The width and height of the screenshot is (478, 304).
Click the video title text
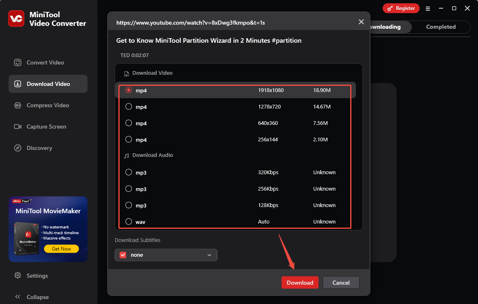pyautogui.click(x=209, y=41)
